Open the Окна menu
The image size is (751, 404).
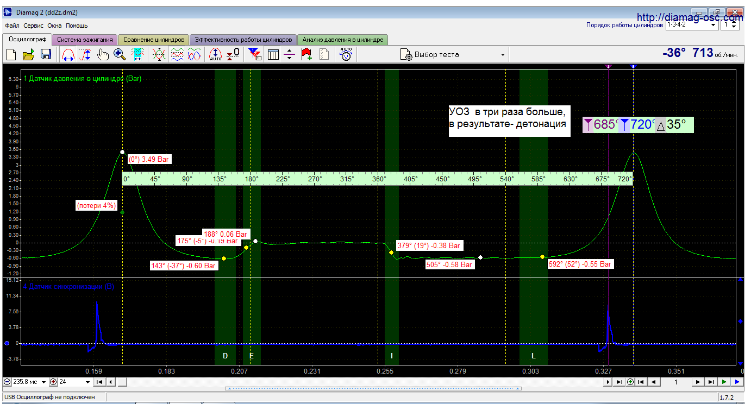[55, 26]
